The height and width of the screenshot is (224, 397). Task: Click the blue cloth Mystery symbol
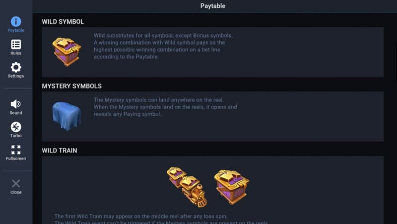[66, 115]
